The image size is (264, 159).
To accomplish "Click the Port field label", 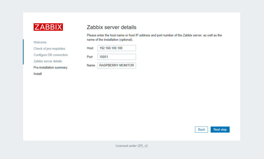I will pos(90,57).
